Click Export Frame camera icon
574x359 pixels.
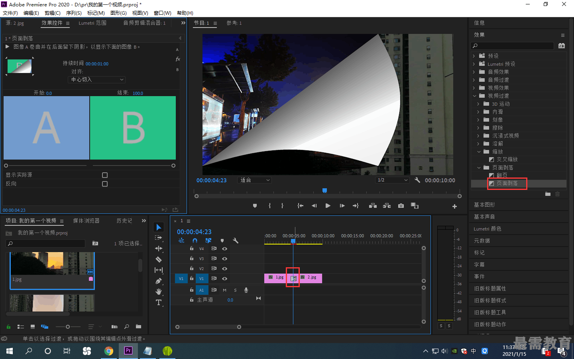401,206
